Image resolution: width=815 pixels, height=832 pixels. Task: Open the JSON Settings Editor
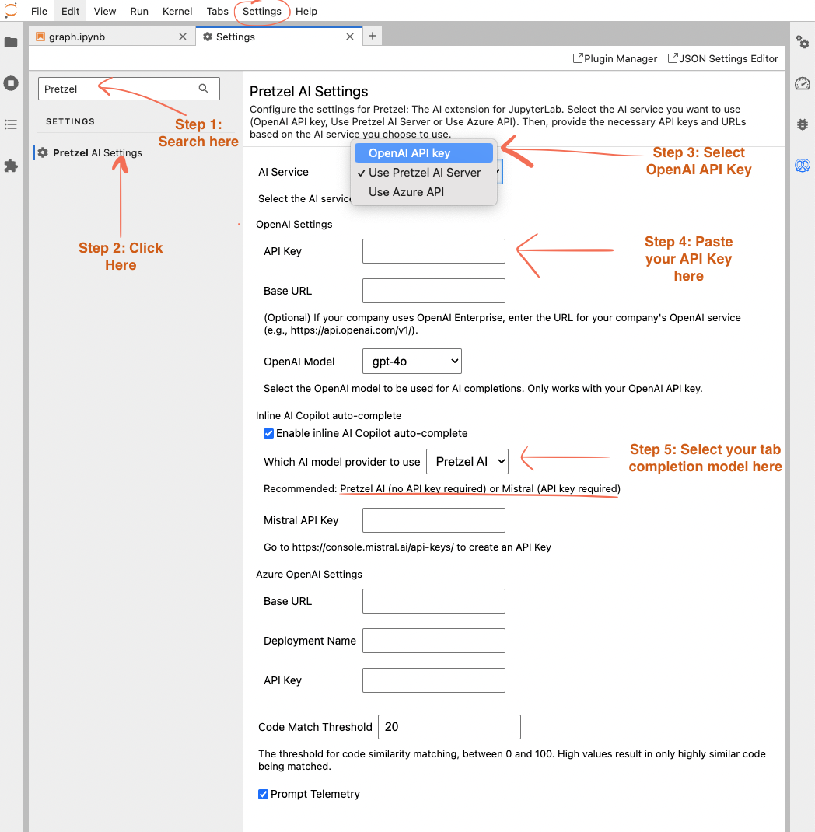click(722, 58)
